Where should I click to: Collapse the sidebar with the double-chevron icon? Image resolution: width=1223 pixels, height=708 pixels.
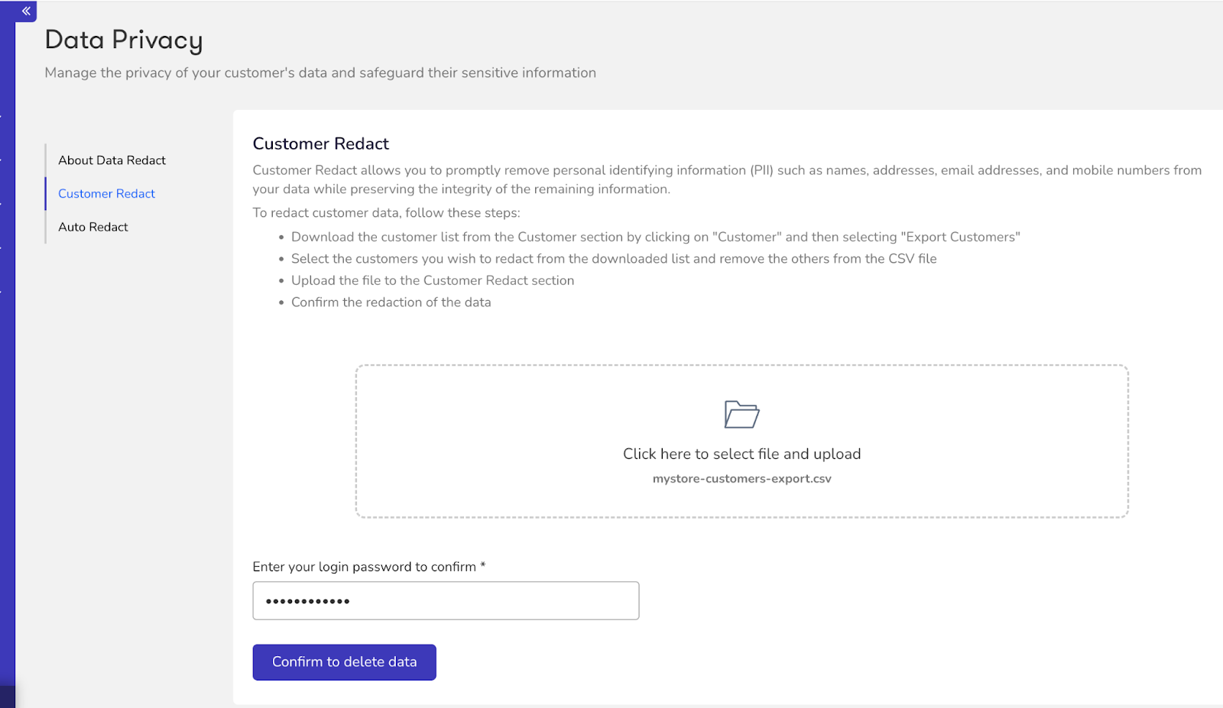(26, 11)
